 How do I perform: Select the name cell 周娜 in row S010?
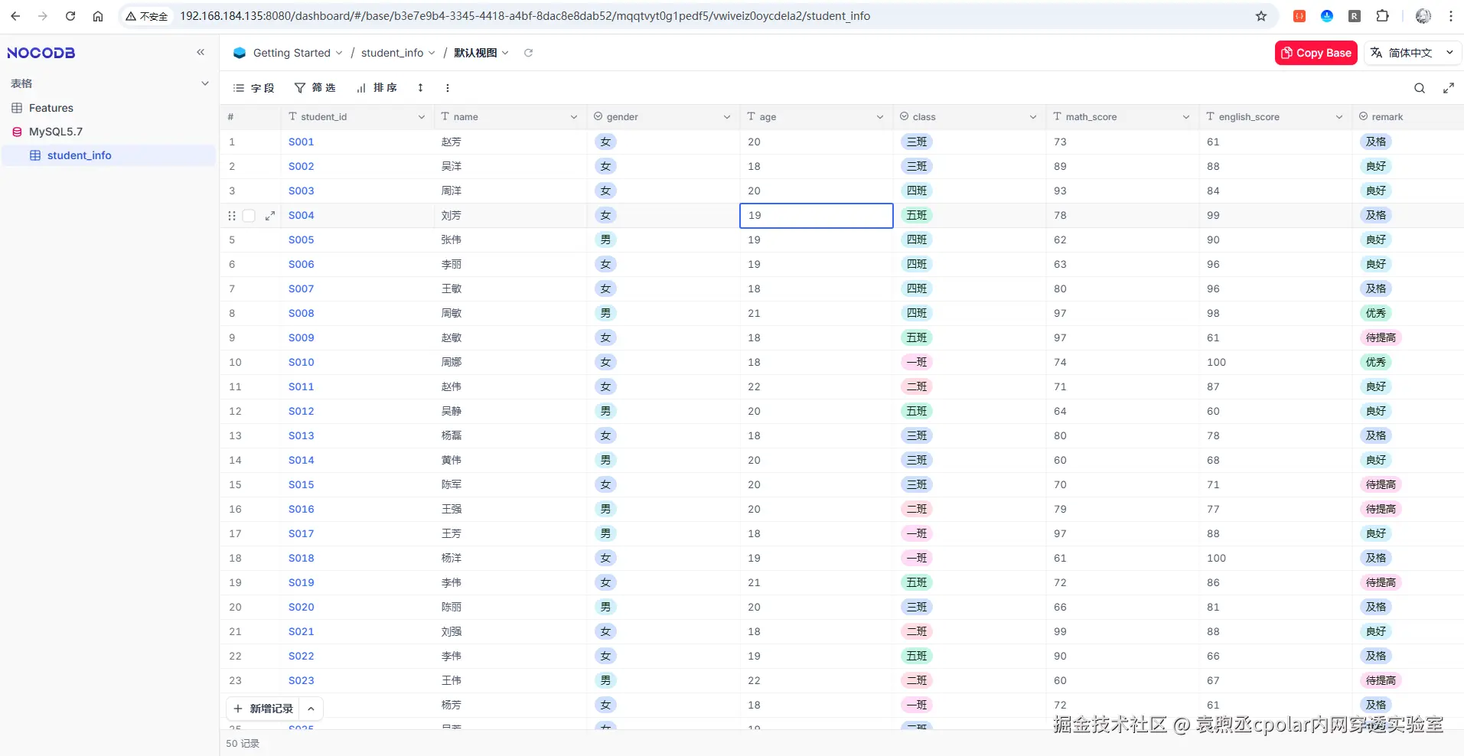[510, 362]
